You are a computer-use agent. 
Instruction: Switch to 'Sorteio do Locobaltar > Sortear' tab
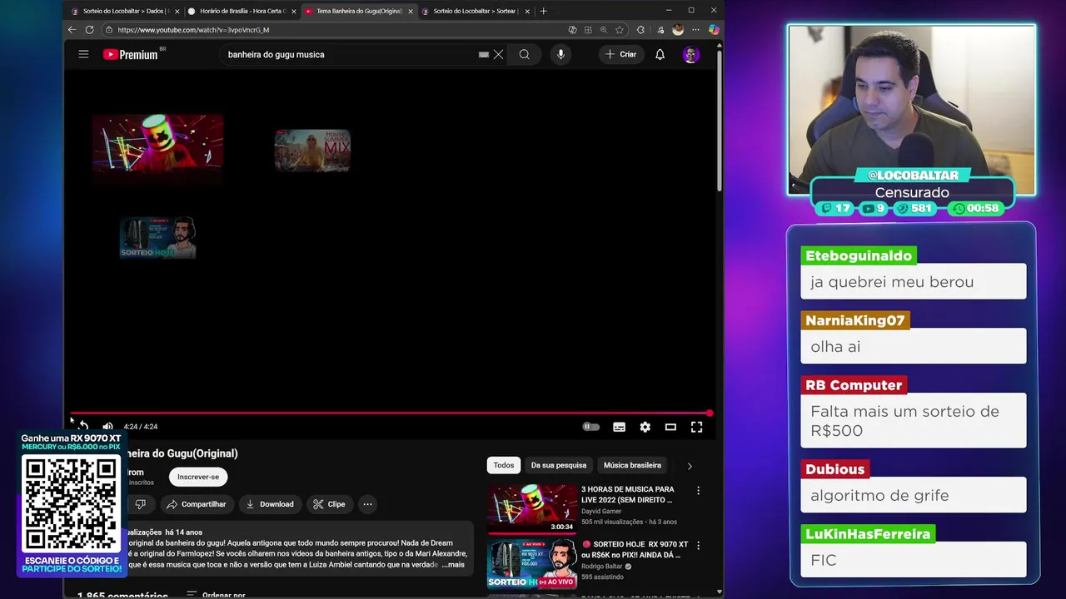tap(475, 11)
